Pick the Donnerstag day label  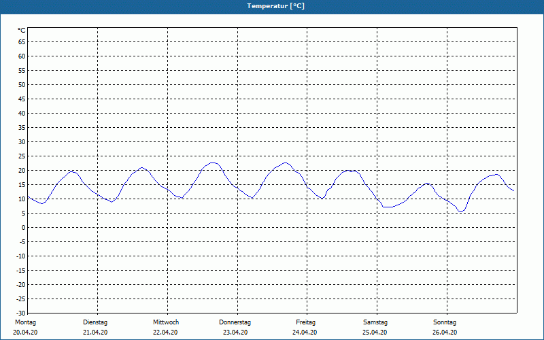tap(235, 322)
